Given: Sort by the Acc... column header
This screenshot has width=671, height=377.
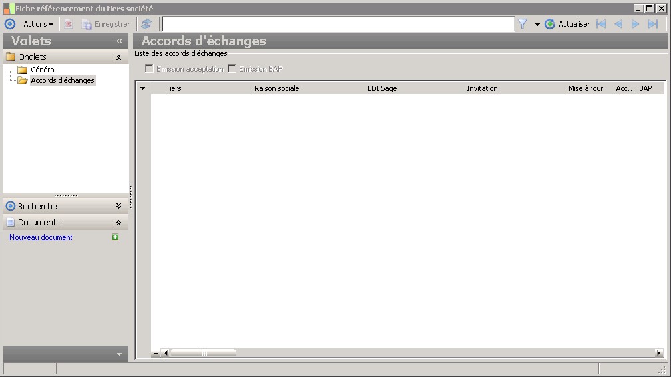Looking at the screenshot, I should click(x=625, y=88).
